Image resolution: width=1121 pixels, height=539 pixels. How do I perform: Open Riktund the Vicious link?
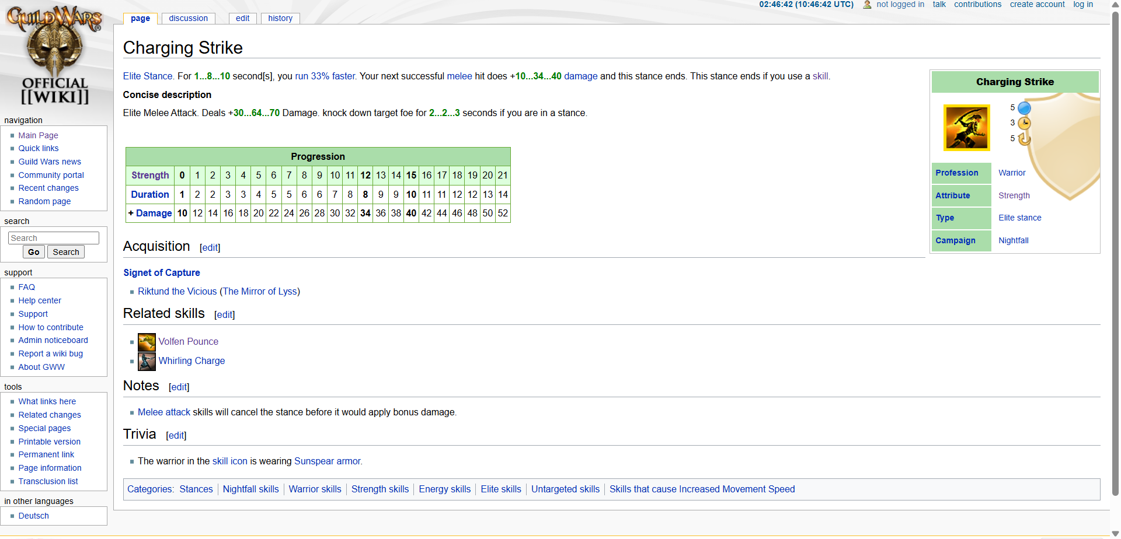[177, 291]
